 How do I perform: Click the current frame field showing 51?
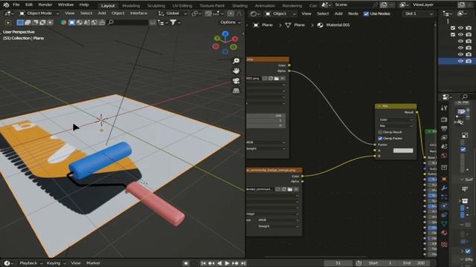(x=338, y=263)
